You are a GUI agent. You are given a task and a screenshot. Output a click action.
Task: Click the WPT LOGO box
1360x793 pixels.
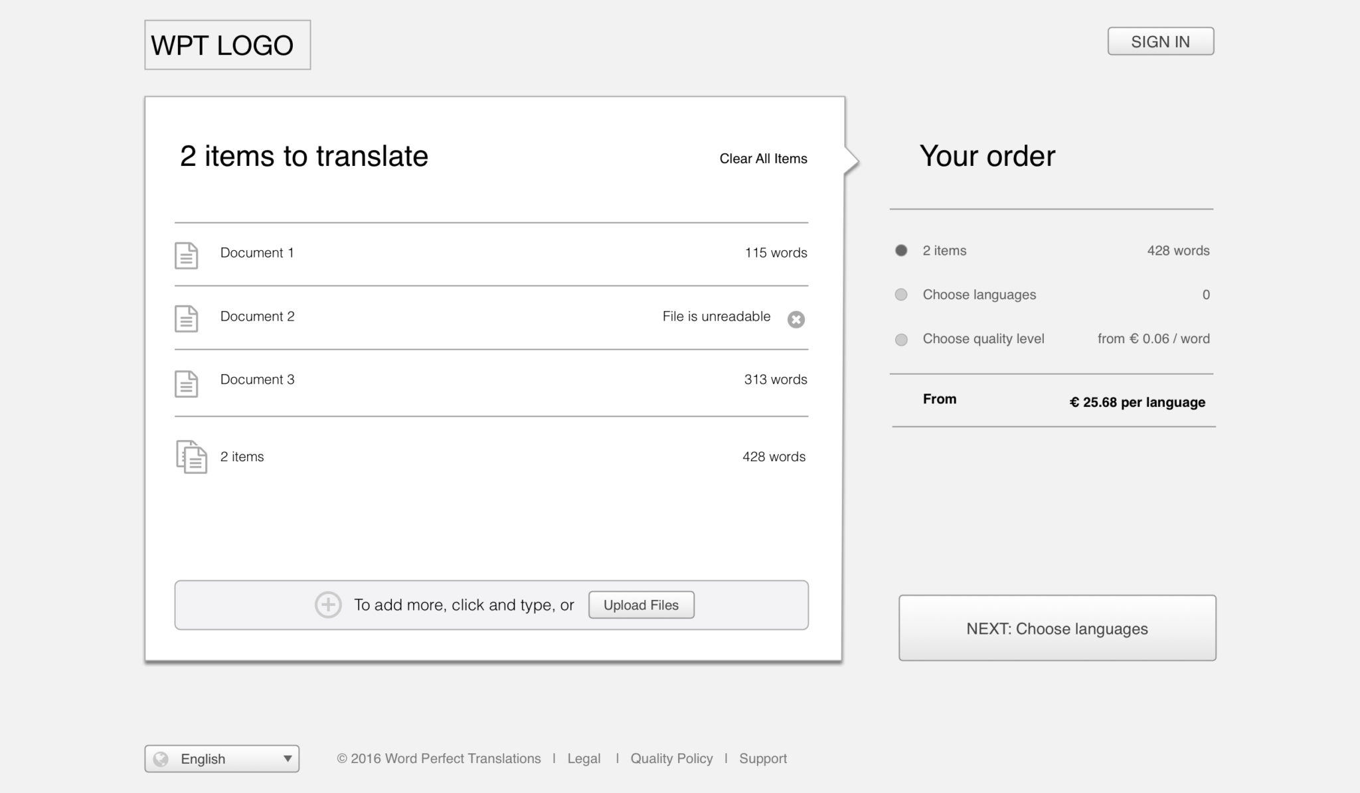pos(228,45)
